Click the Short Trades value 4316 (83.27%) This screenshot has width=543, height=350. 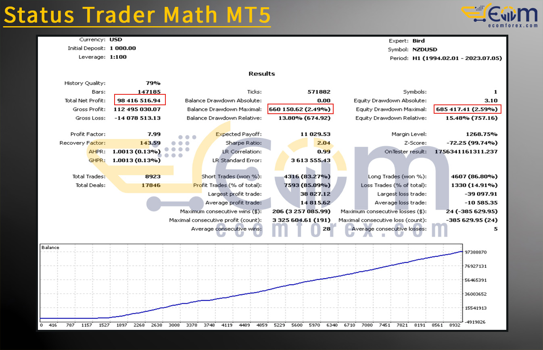(x=307, y=177)
